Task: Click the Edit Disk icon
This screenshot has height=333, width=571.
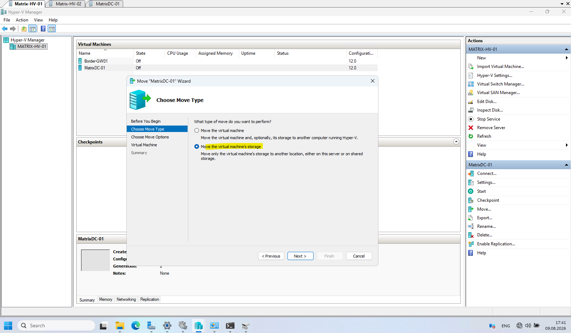Action: pyautogui.click(x=471, y=102)
